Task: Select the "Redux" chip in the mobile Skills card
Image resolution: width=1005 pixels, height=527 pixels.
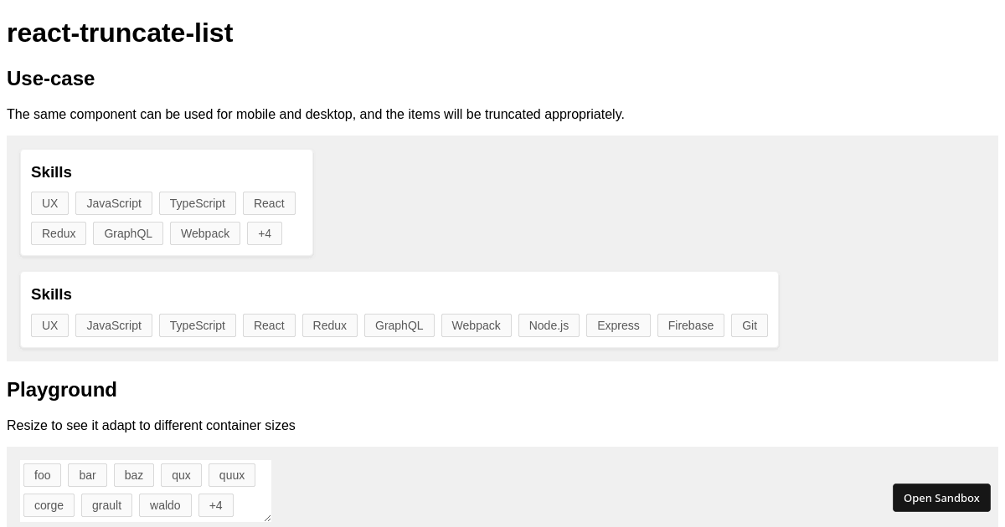Action: pyautogui.click(x=59, y=233)
